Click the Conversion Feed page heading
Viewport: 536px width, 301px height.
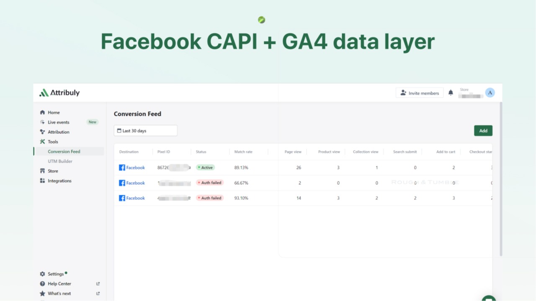point(137,114)
